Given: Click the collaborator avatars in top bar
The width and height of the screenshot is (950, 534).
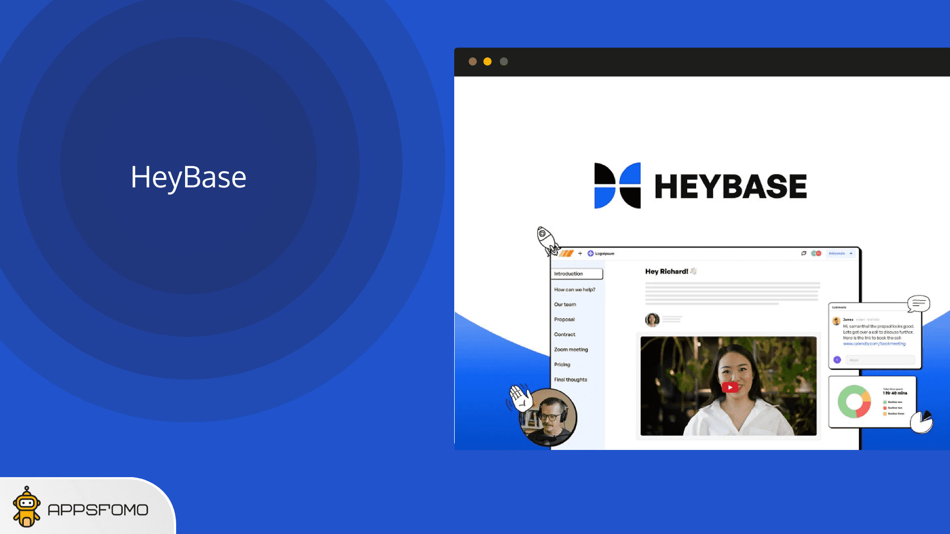Looking at the screenshot, I should [816, 253].
